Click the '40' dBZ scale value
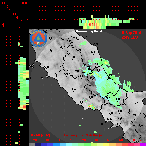This screenshot has width=146, height=146. click(109, 140)
